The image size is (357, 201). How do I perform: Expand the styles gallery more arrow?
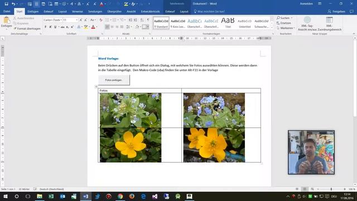click(x=272, y=27)
